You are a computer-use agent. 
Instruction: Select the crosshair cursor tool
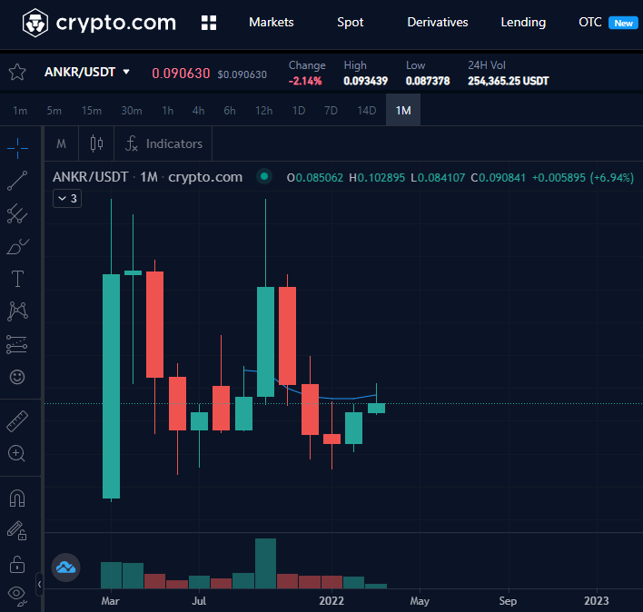pos(17,148)
